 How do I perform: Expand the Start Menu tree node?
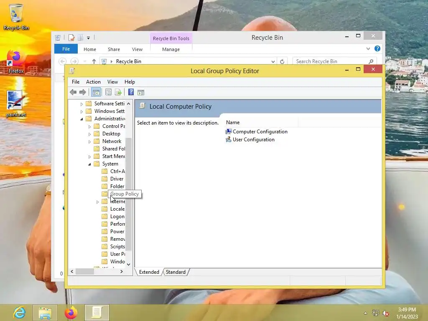89,157
